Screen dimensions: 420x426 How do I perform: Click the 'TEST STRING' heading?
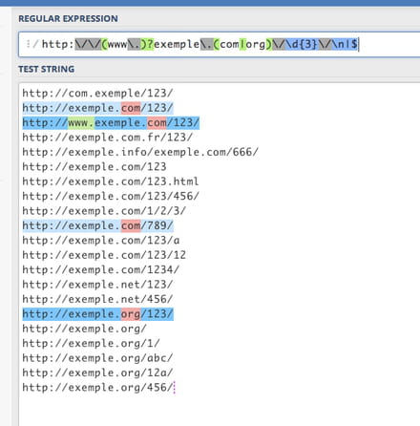[47, 69]
